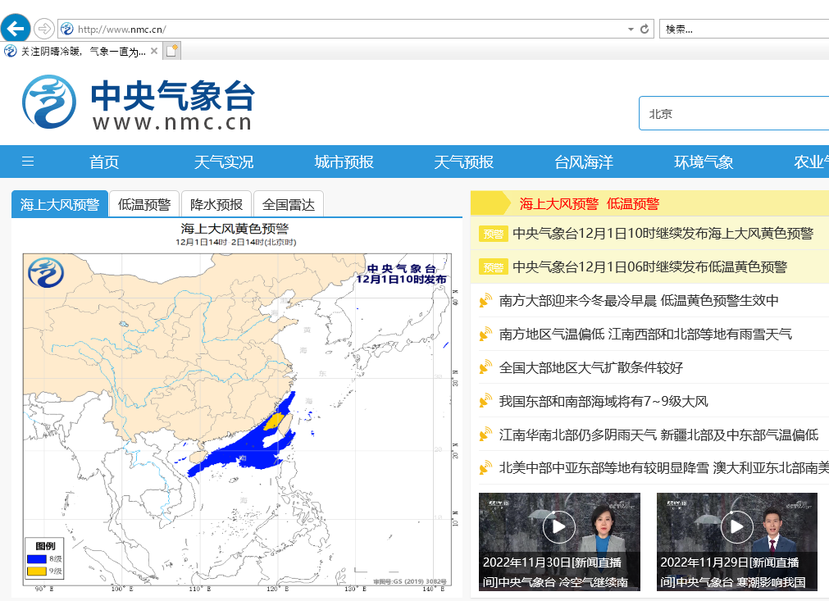Switch to the 全国雷达 tab
The image size is (829, 601).
pos(288,204)
